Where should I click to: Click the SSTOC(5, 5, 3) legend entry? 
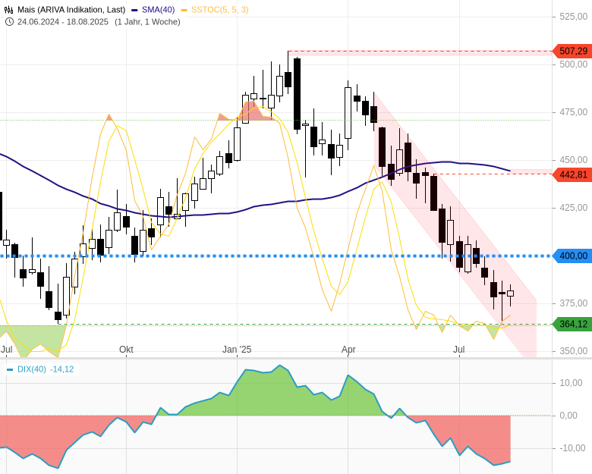click(220, 10)
